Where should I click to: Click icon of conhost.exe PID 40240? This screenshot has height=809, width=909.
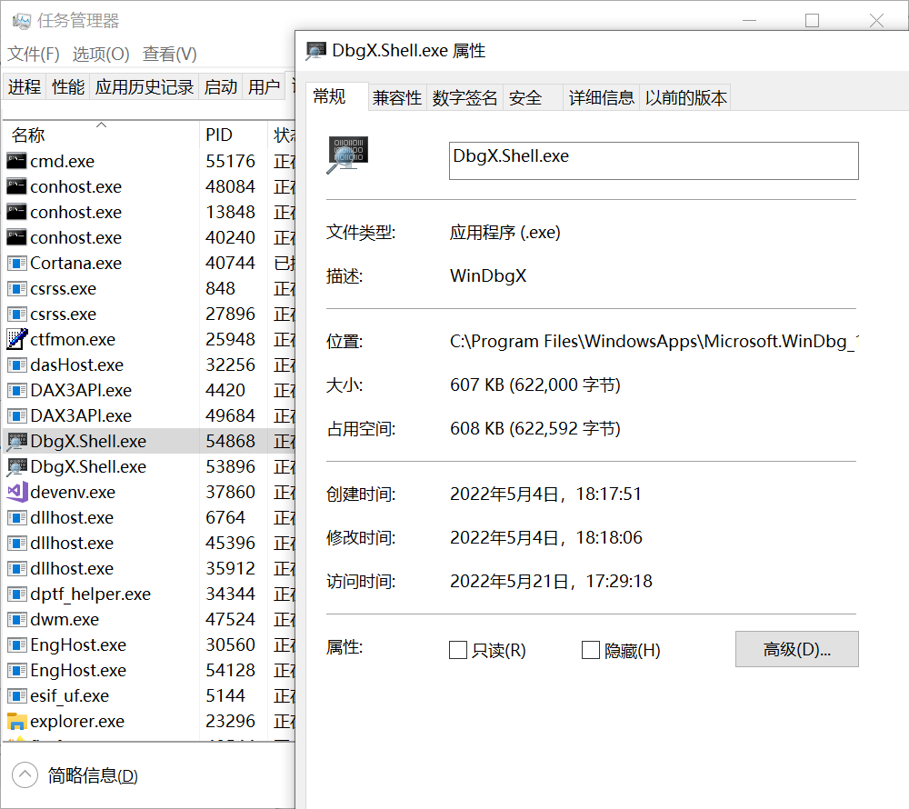(x=16, y=237)
